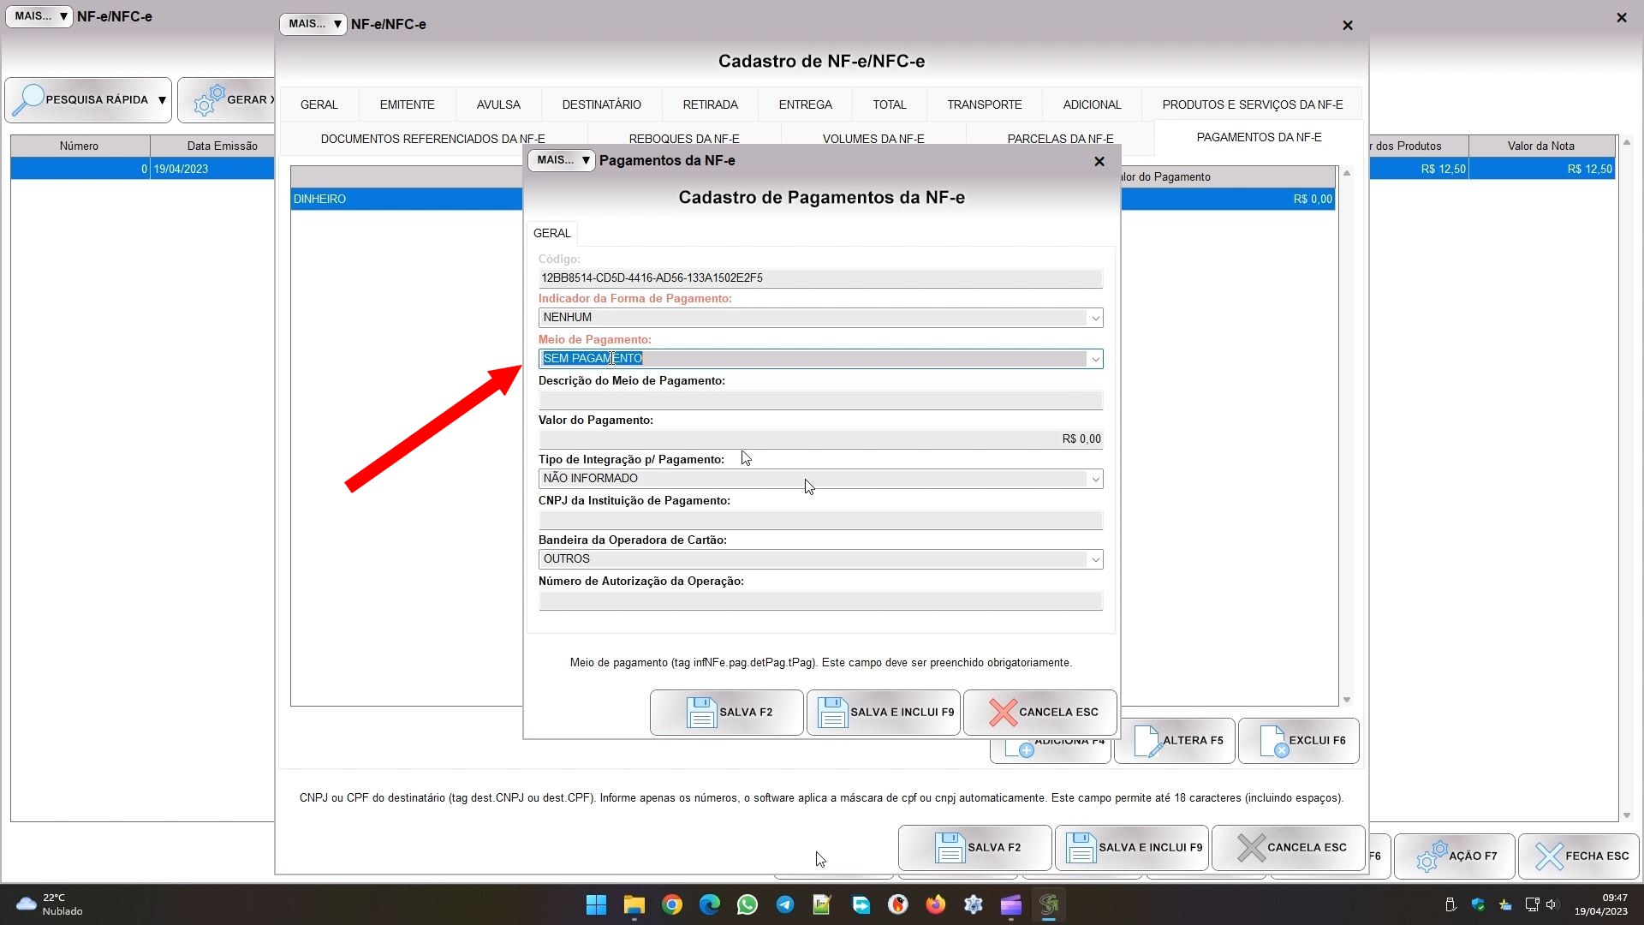Open WhatsApp from the taskbar
This screenshot has height=925, width=1644.
(x=747, y=905)
